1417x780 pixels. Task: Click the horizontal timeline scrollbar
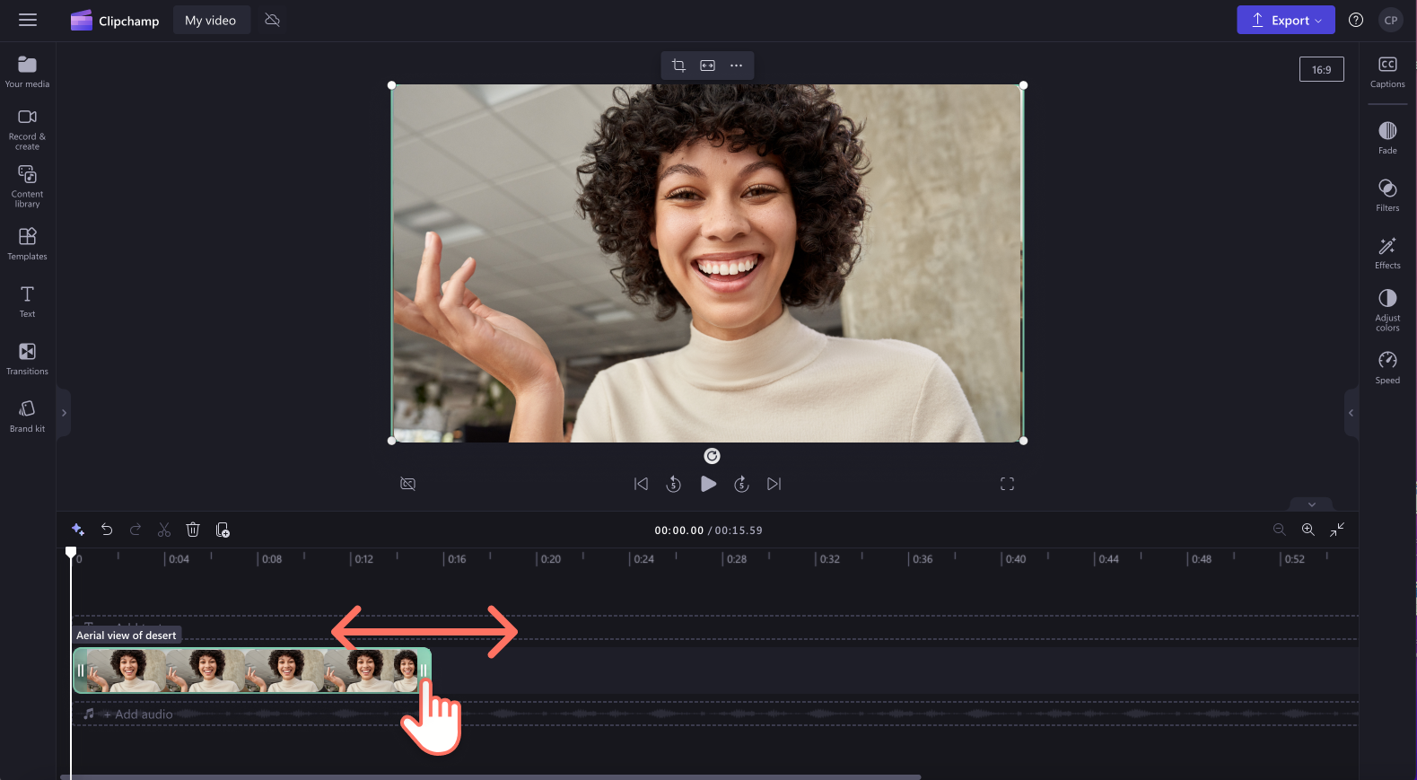(490, 776)
